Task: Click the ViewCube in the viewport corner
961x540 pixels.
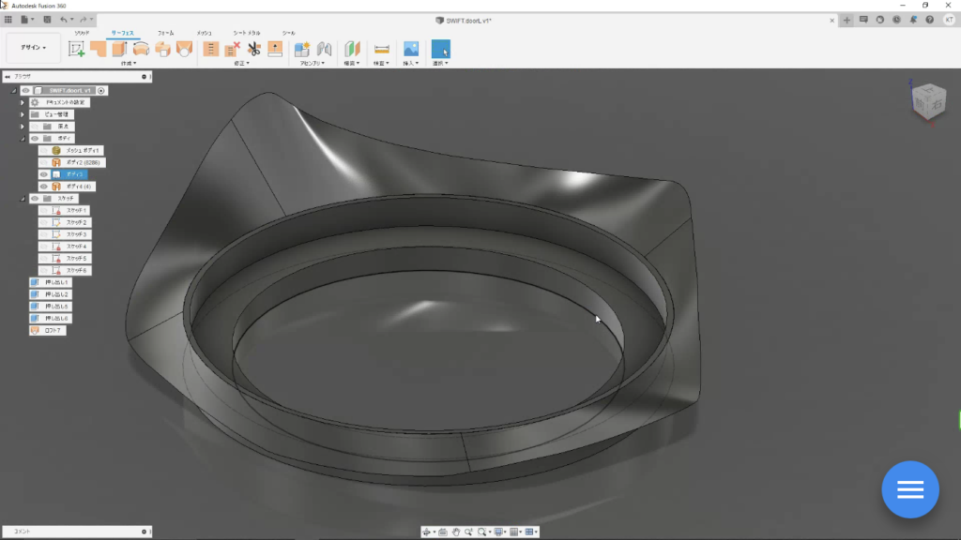Action: click(x=928, y=101)
